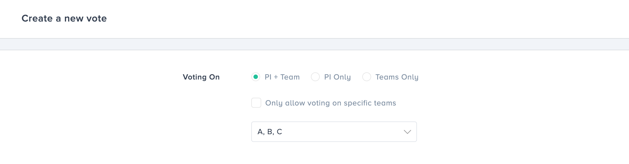The width and height of the screenshot is (629, 164).
Task: Click the "A, B, C" selected value text
Action: pos(270,132)
